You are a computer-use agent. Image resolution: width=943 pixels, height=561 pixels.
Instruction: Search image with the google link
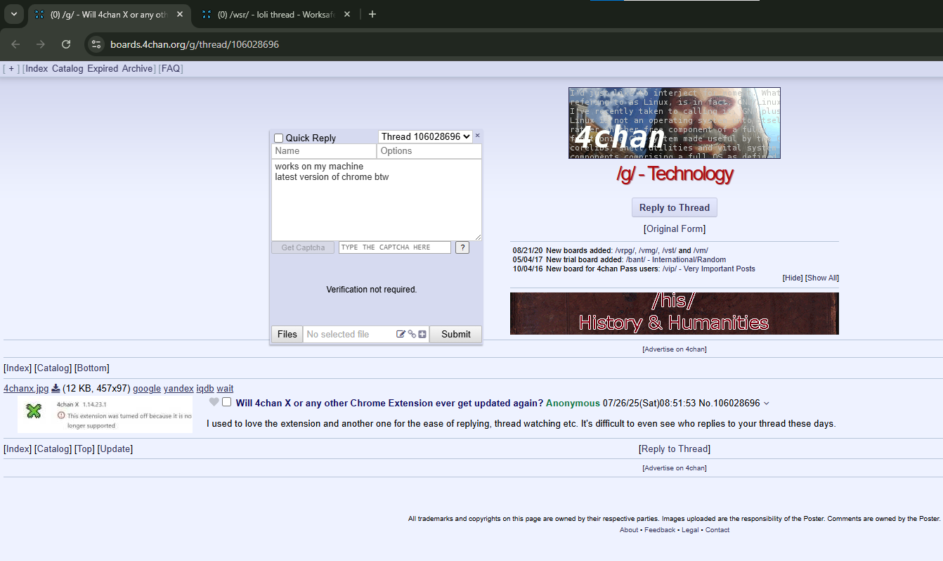[147, 388]
